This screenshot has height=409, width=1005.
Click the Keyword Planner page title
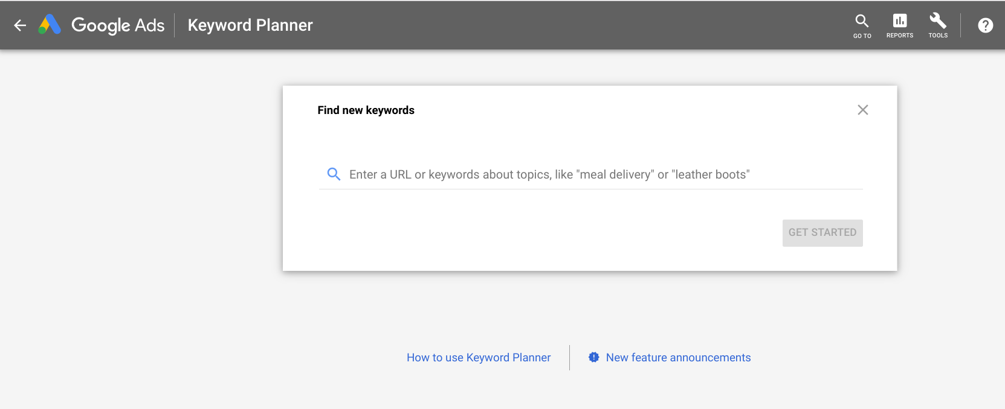pyautogui.click(x=250, y=25)
